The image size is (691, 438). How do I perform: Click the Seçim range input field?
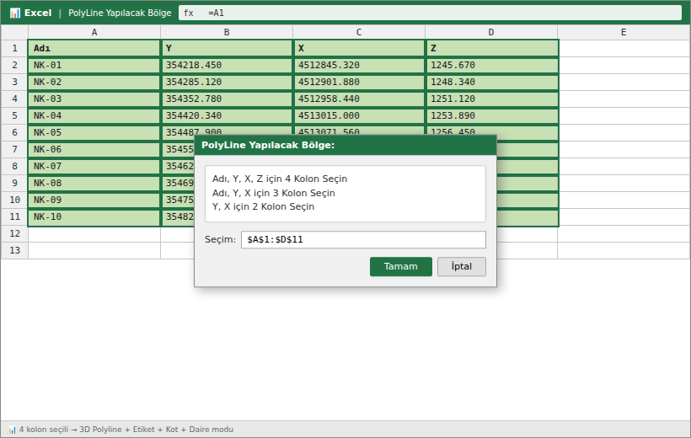(363, 240)
